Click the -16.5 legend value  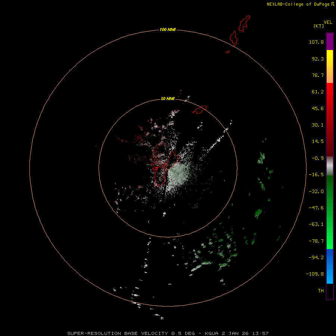tap(316, 175)
